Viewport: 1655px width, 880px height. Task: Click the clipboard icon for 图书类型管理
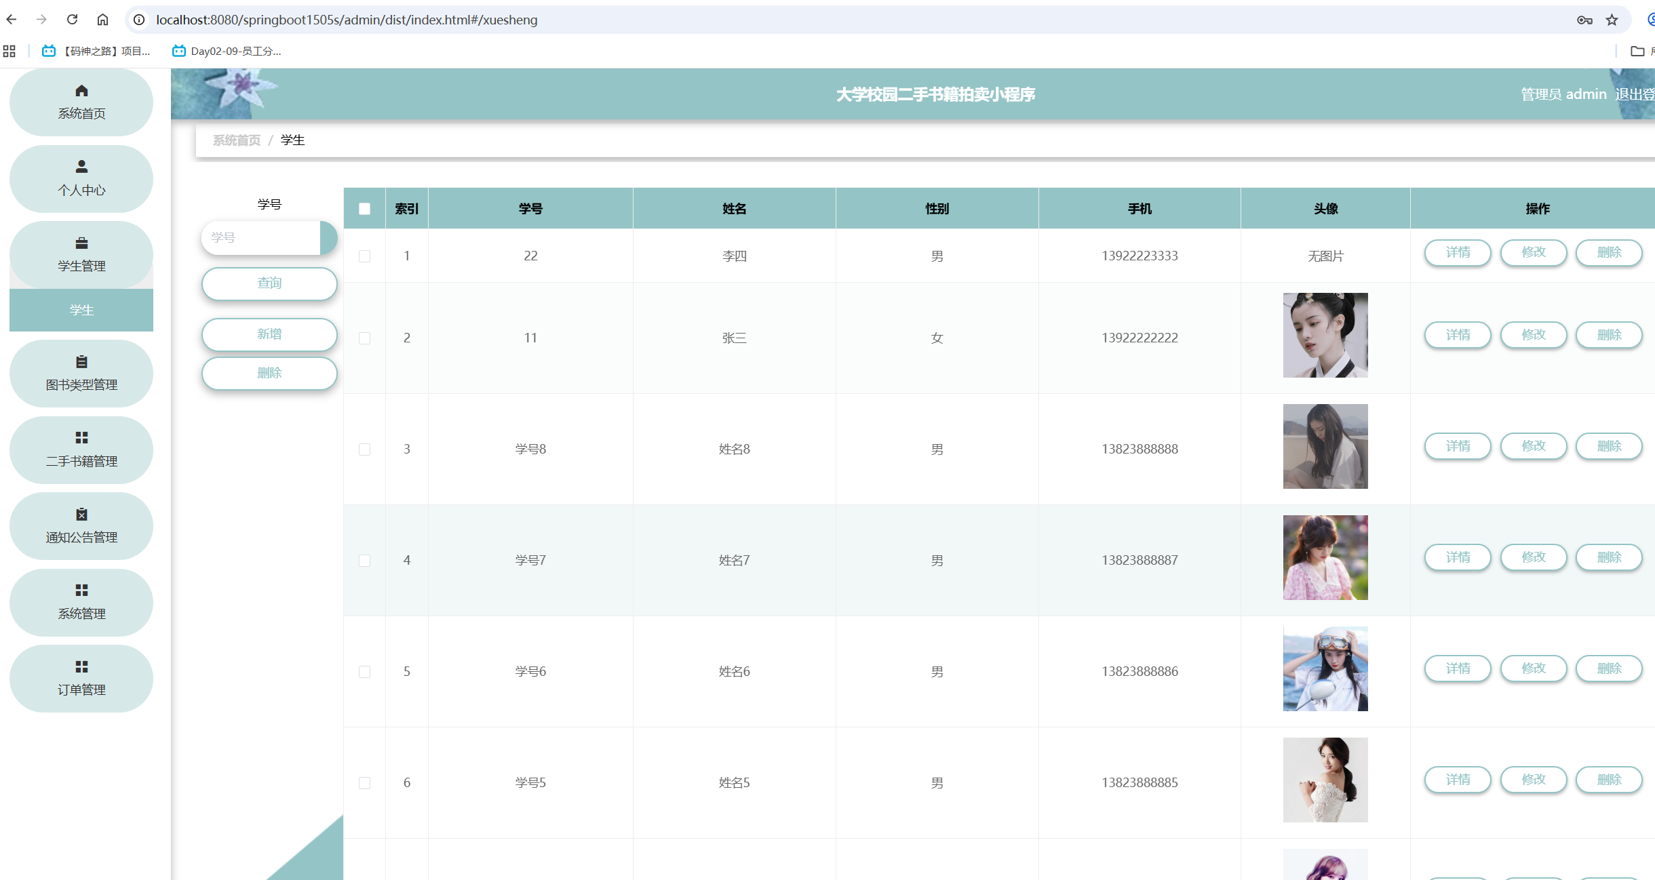pyautogui.click(x=81, y=361)
